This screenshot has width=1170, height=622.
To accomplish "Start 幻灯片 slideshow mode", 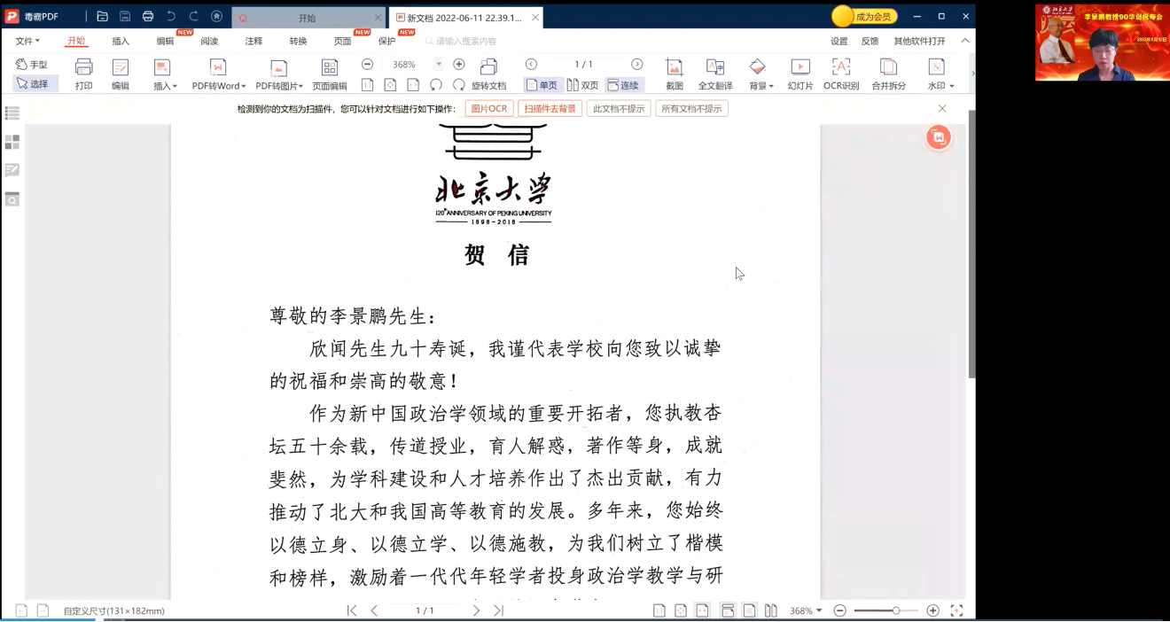I will pos(799,74).
